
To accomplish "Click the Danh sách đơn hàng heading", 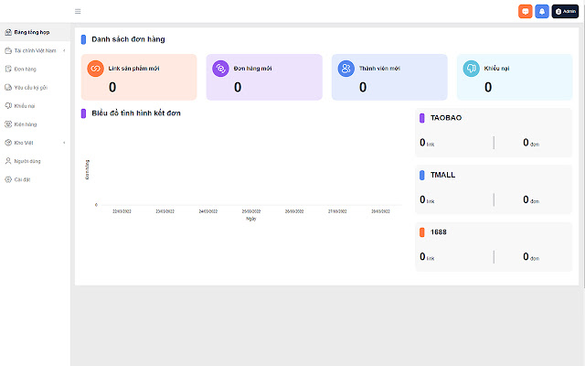I will pos(128,39).
